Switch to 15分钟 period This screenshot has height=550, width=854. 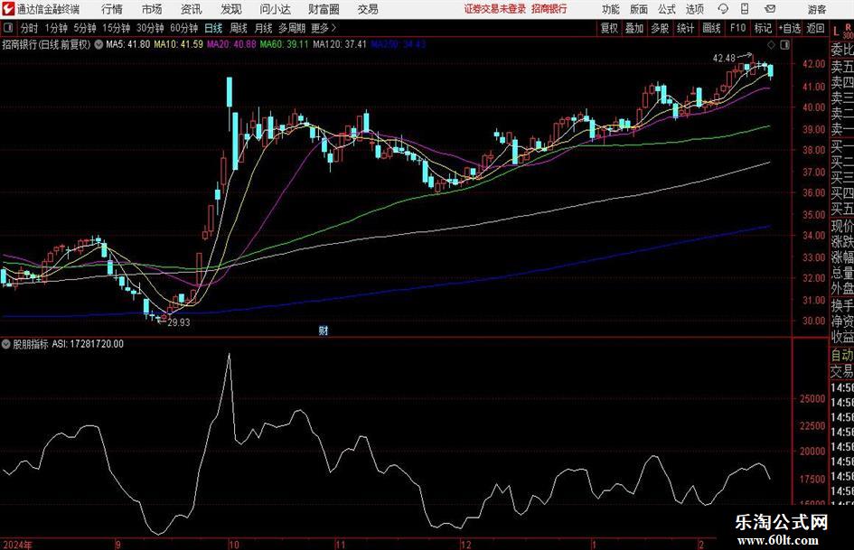(116, 28)
